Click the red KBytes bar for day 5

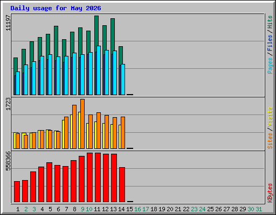point(49,182)
